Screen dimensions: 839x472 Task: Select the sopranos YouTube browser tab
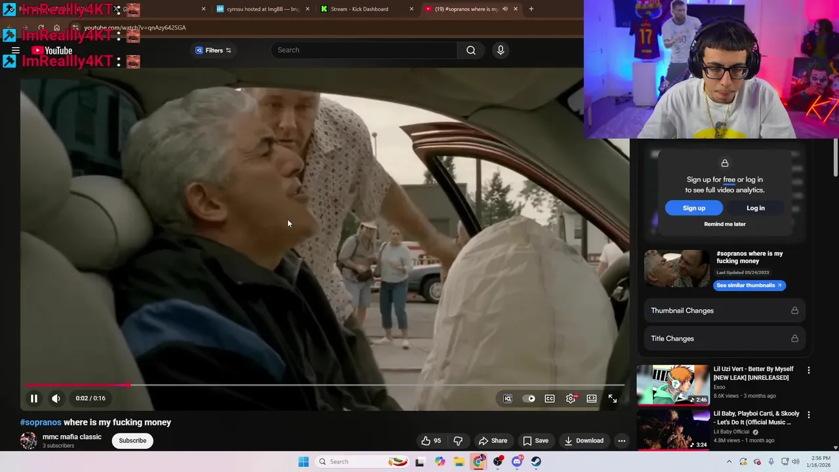(x=465, y=9)
